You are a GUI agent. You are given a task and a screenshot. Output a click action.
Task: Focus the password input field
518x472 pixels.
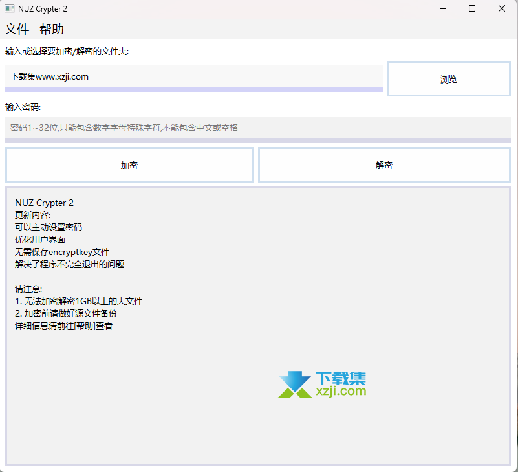pos(257,129)
